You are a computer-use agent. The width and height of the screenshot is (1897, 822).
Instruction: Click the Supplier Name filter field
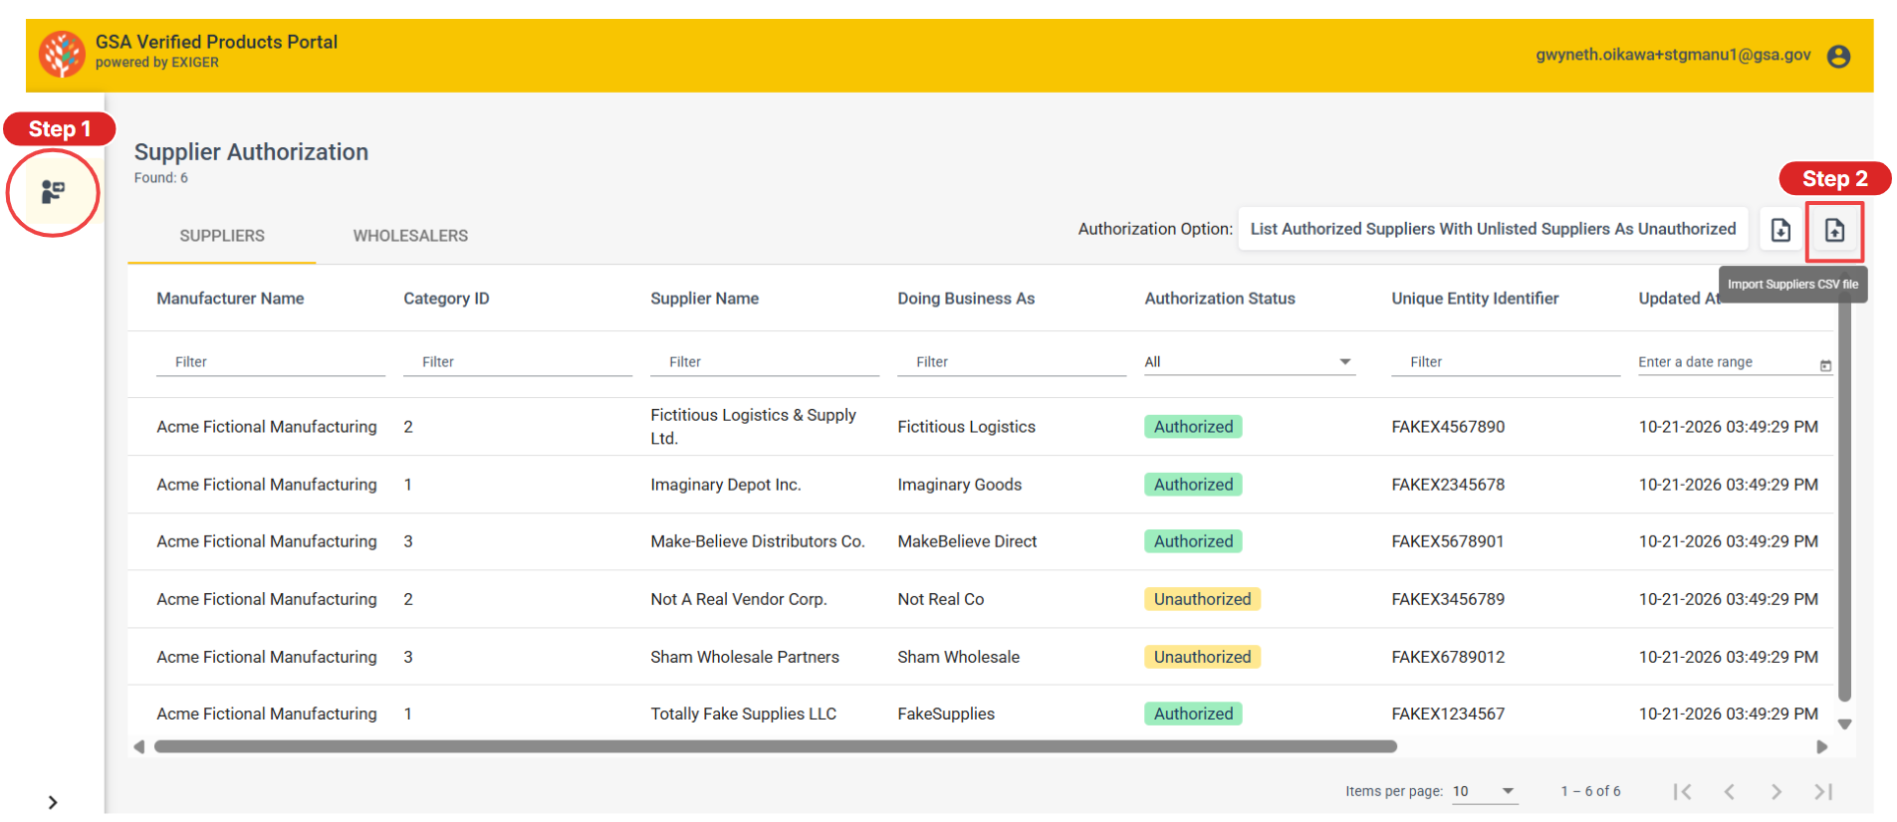point(765,362)
